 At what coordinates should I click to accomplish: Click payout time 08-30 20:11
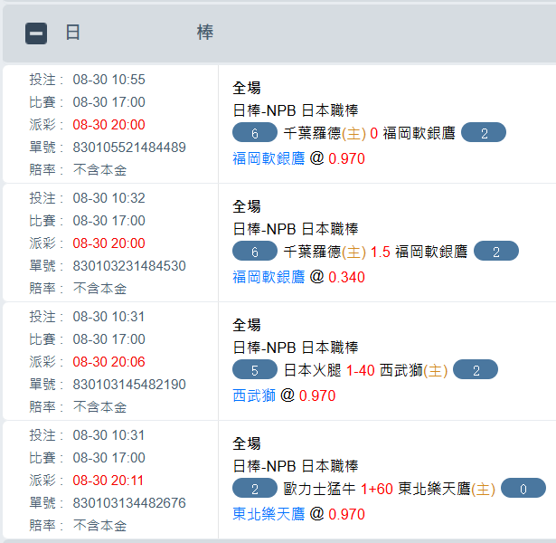pyautogui.click(x=108, y=481)
